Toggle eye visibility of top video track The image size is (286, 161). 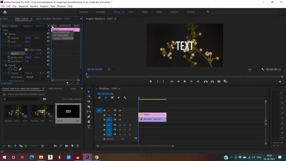click(120, 110)
